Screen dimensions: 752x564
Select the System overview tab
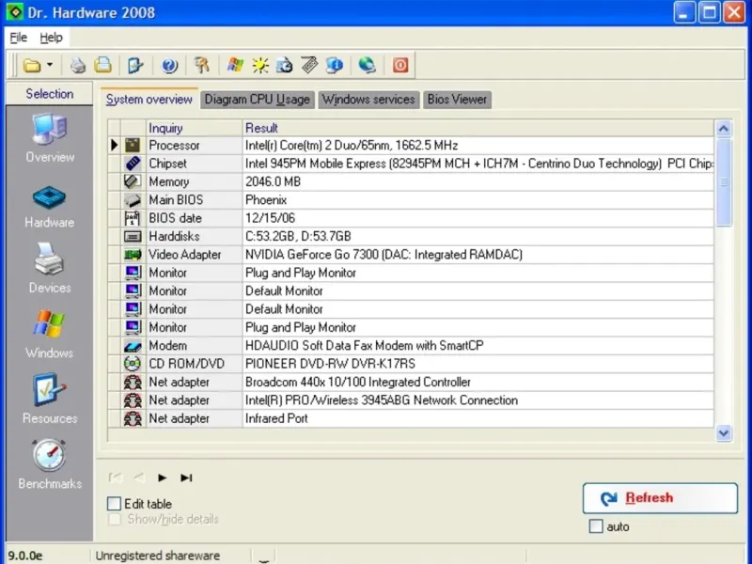click(x=149, y=100)
